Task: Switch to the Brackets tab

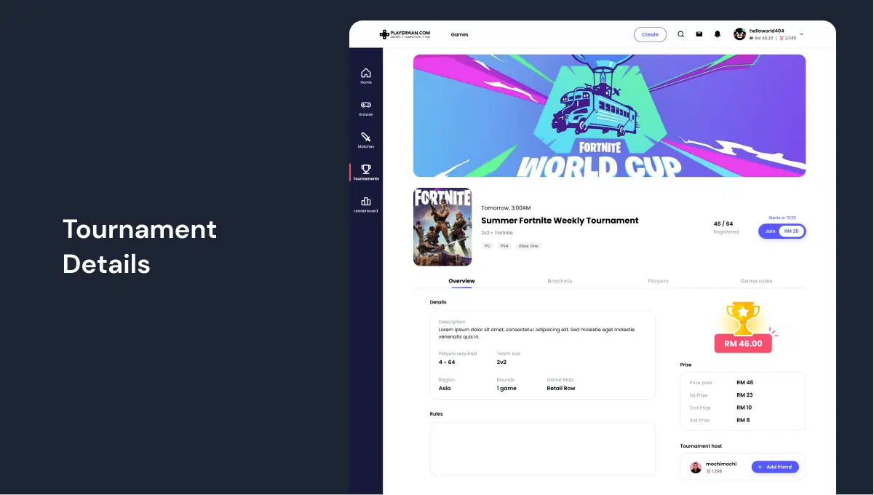Action: pos(560,281)
